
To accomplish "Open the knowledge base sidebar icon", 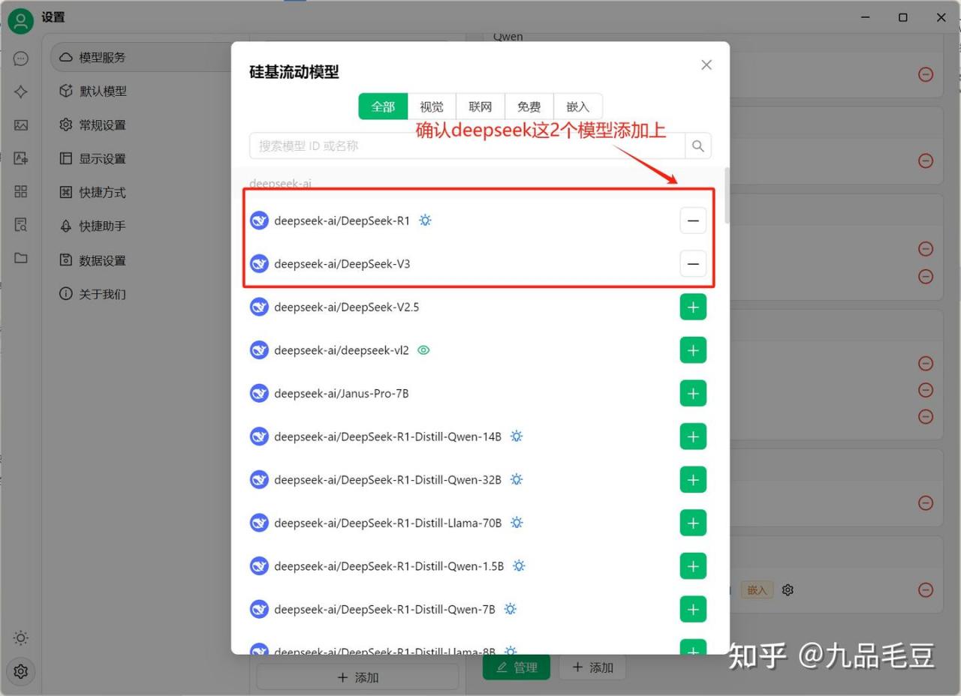I will point(21,224).
